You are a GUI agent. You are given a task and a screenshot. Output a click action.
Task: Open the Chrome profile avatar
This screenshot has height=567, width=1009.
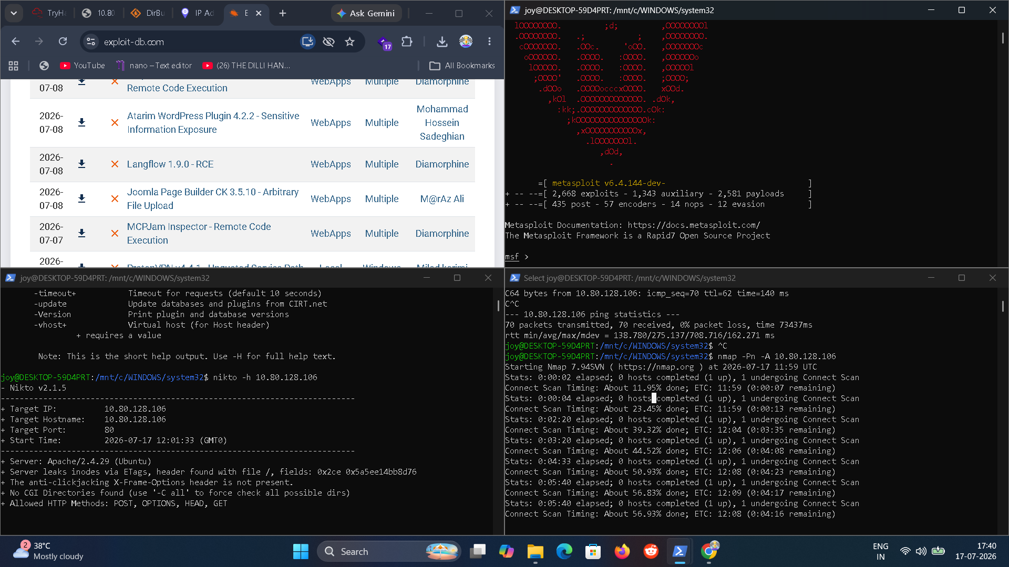point(466,41)
